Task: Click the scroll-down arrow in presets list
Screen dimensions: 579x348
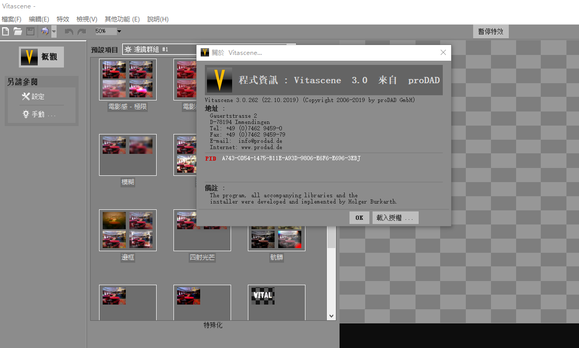Action: coord(331,316)
